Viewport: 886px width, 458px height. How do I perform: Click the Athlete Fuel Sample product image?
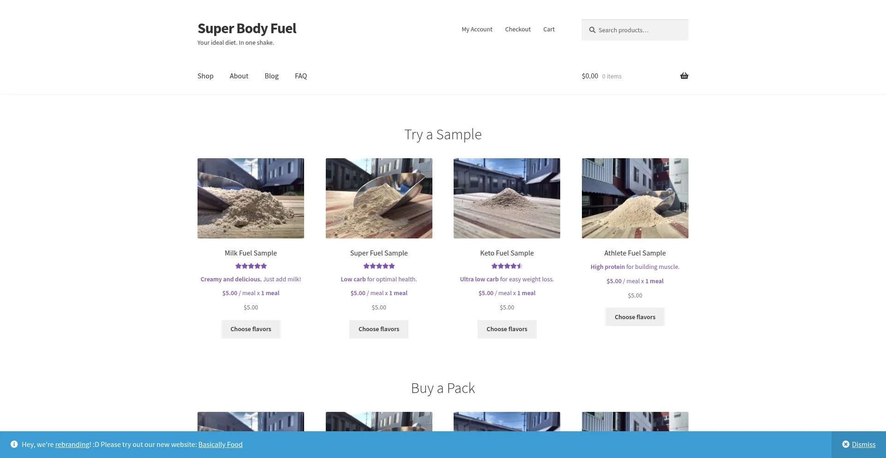click(635, 198)
